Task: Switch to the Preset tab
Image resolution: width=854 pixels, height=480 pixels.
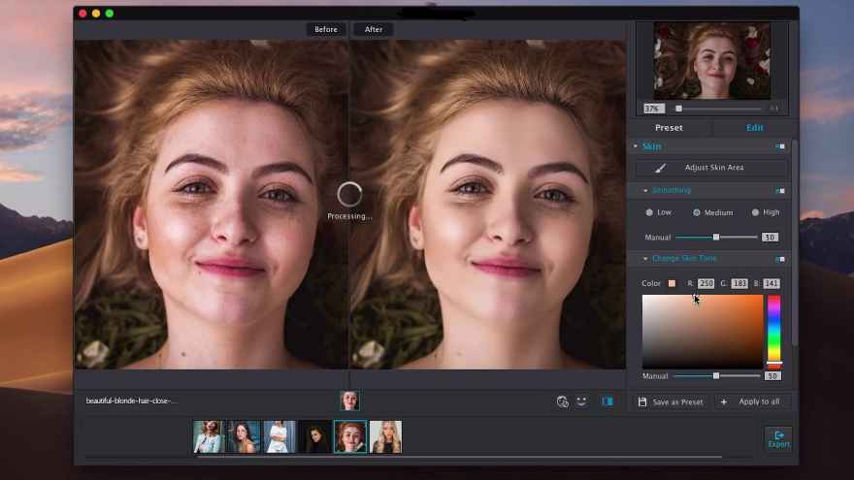Action: [x=669, y=128]
